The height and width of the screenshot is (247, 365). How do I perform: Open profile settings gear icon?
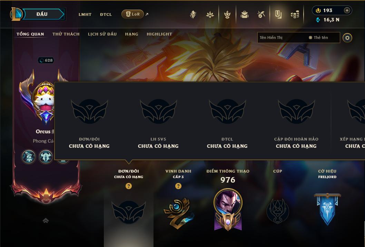347,38
